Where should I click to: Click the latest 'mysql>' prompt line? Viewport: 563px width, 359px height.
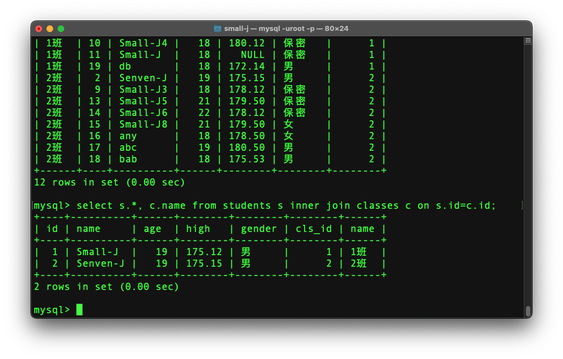point(51,309)
